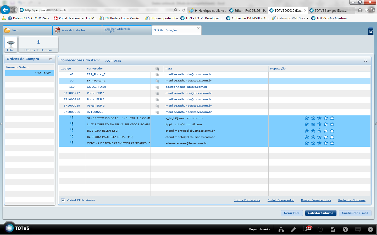
Task: Click the browser back button
Action: tap(5, 10)
